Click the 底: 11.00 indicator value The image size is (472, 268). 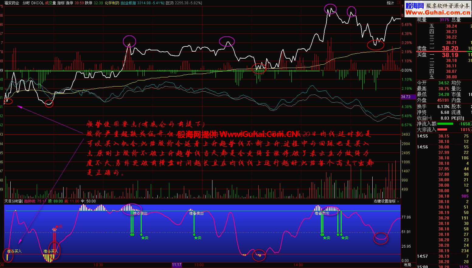72,201
